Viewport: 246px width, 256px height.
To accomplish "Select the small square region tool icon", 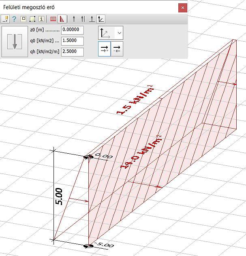I will pyautogui.click(x=24, y=19).
